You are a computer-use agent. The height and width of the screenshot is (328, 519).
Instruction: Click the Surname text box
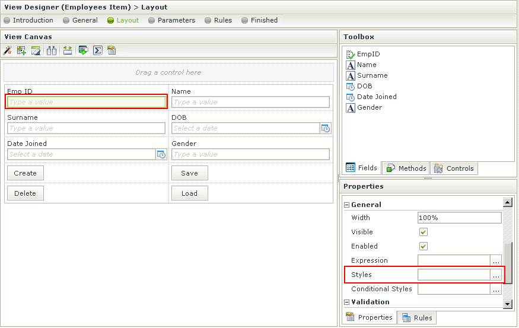pos(86,128)
